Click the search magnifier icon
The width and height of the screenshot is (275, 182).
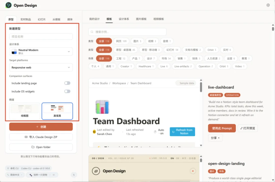coord(92,32)
